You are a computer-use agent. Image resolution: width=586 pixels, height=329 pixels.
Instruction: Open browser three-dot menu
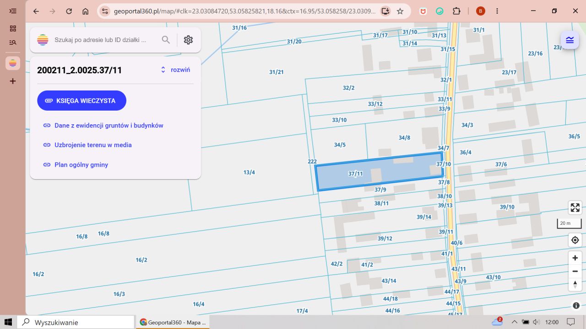click(497, 11)
